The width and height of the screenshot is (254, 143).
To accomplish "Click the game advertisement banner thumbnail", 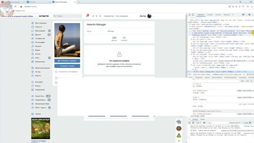I will [x=40, y=128].
